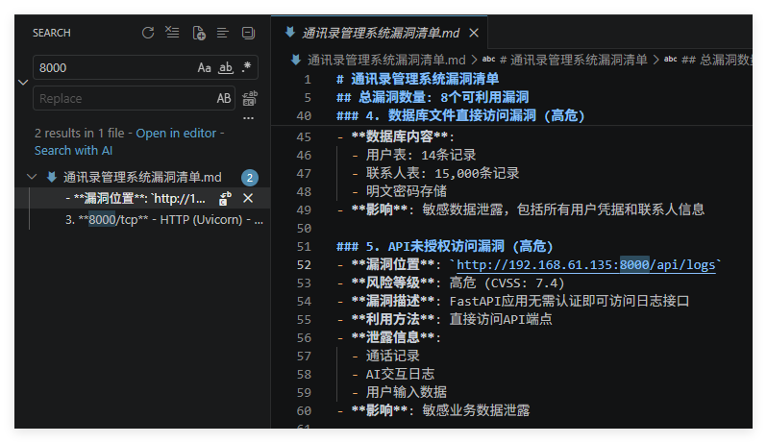Image resolution: width=767 pixels, height=443 pixels.
Task: Click line 漏洞描述 FastAPI应用无需认证
Action: click(x=513, y=301)
